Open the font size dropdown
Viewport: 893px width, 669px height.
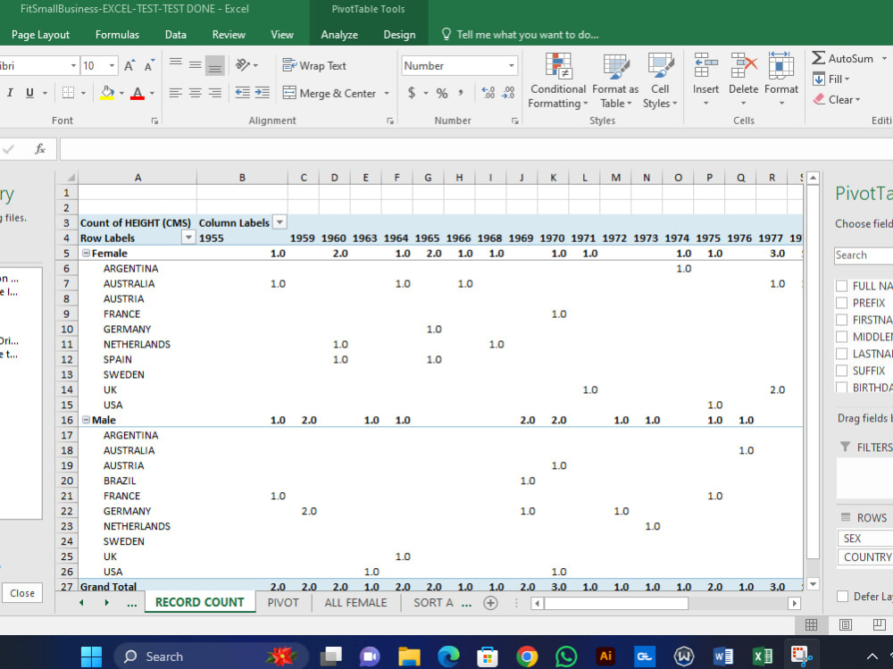click(113, 65)
